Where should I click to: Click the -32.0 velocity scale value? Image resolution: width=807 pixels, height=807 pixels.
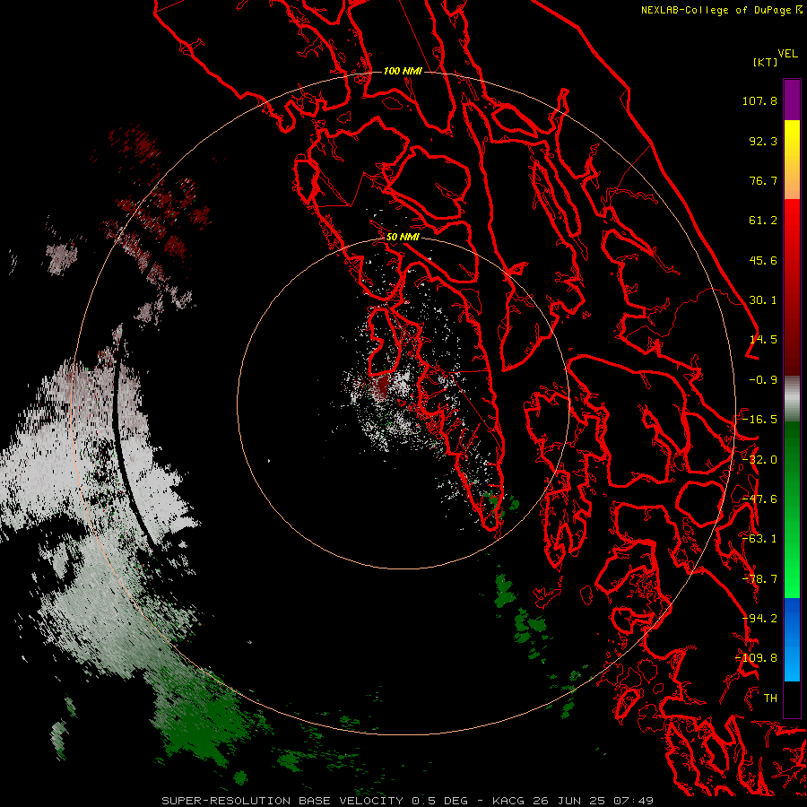click(759, 460)
